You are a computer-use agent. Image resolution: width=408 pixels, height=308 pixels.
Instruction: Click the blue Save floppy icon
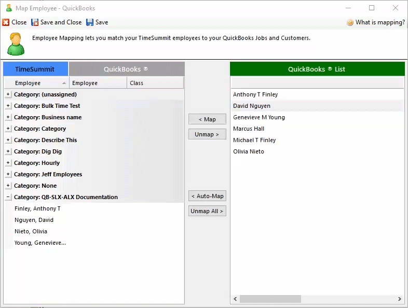point(90,22)
